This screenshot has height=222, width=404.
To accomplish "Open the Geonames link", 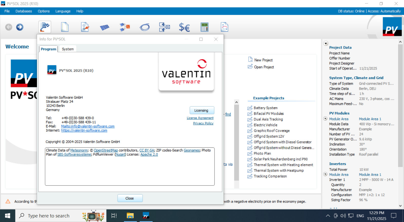I will [x=192, y=150].
